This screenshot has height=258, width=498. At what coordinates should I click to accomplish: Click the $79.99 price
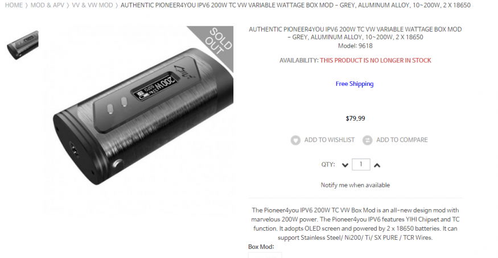pyautogui.click(x=355, y=119)
